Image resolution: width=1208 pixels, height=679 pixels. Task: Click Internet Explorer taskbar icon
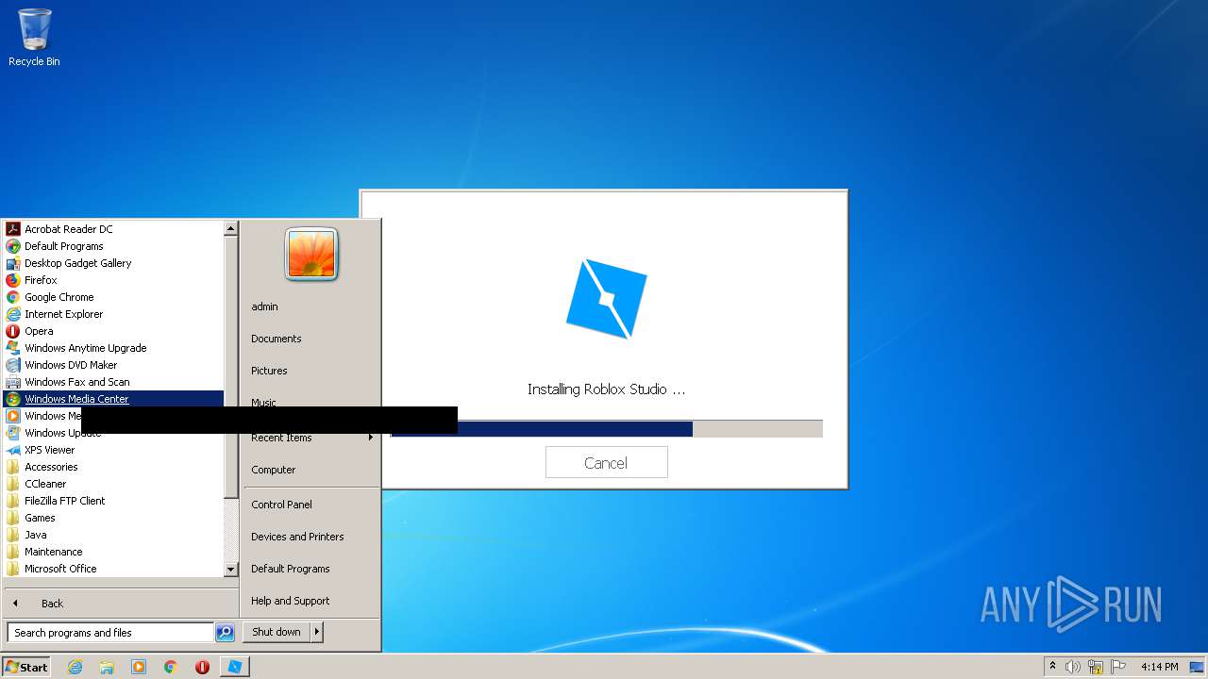pos(75,667)
